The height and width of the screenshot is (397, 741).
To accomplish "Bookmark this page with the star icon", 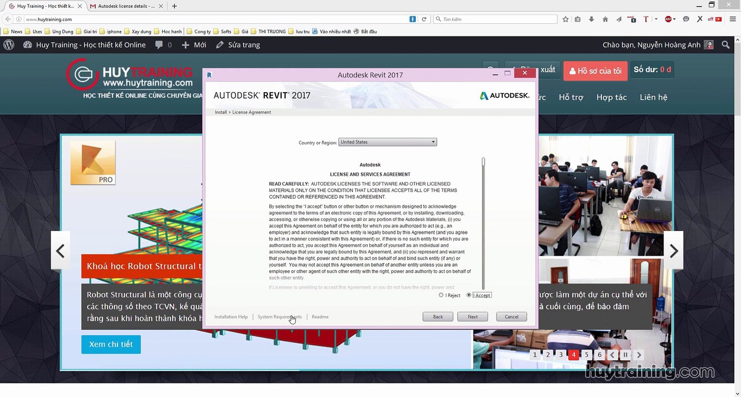I will click(x=565, y=19).
